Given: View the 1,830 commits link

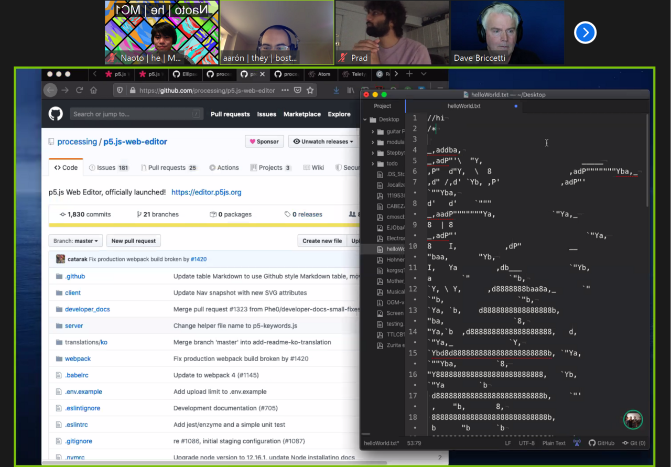Looking at the screenshot, I should [x=85, y=214].
